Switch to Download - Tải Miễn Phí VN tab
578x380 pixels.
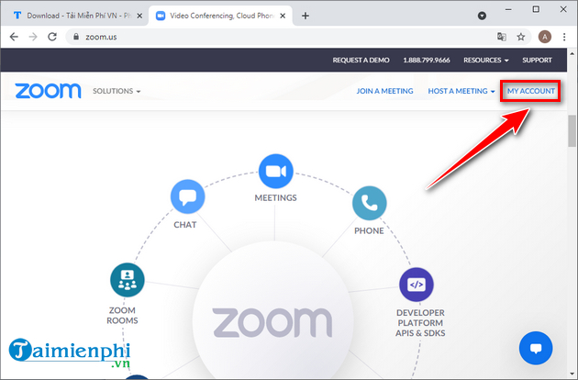pyautogui.click(x=73, y=16)
